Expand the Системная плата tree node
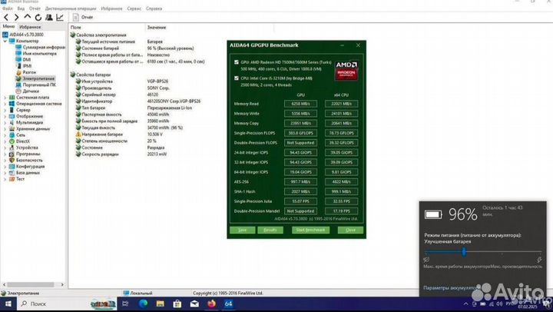The image size is (553, 312). point(5,98)
